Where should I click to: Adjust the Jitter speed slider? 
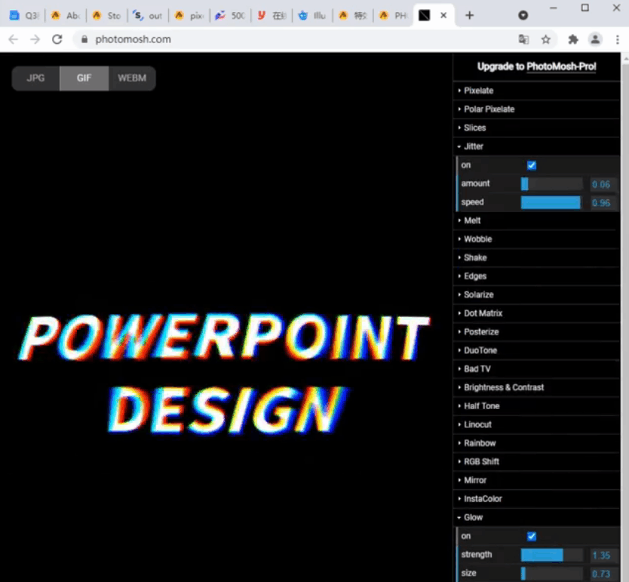pyautogui.click(x=551, y=202)
